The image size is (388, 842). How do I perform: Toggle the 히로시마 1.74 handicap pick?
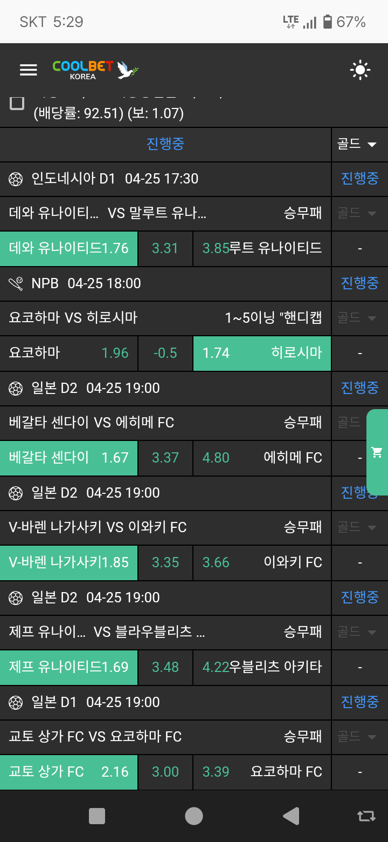(262, 353)
